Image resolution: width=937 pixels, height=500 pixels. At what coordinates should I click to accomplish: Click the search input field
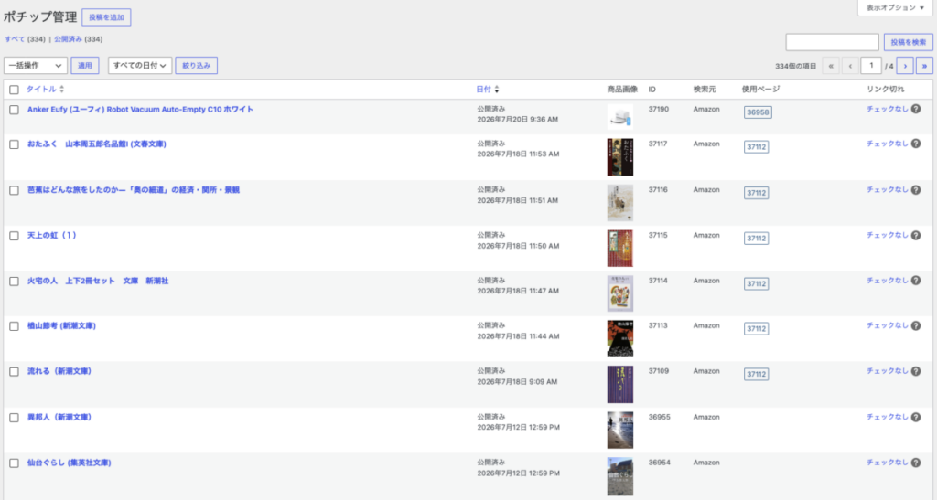[832, 42]
